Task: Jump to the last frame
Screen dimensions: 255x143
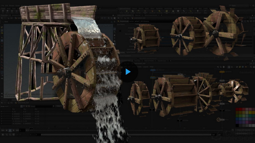Action: pyautogui.click(x=17, y=130)
